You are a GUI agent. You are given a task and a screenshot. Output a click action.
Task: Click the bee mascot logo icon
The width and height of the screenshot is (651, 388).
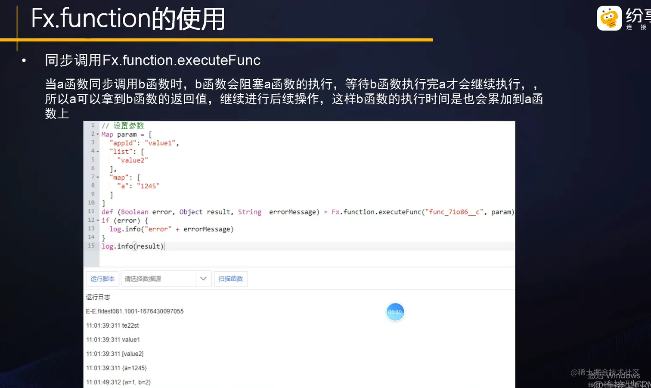tap(609, 18)
